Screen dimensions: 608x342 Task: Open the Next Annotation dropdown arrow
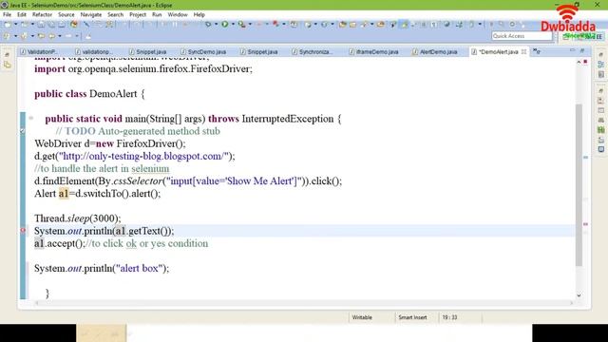[15, 36]
